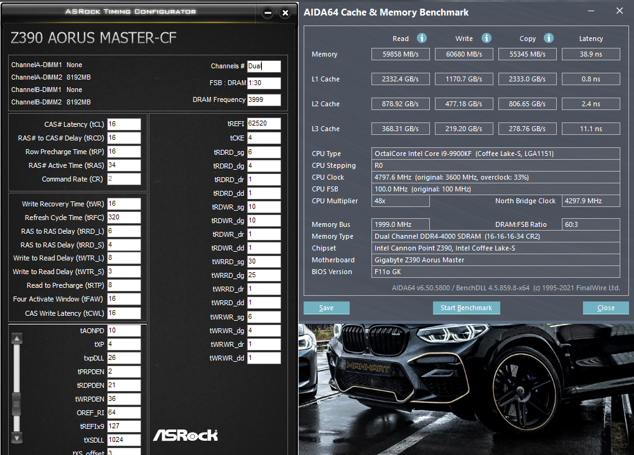Click the tREFI field showing 62520
Image resolution: width=634 pixels, height=455 pixels.
click(264, 124)
